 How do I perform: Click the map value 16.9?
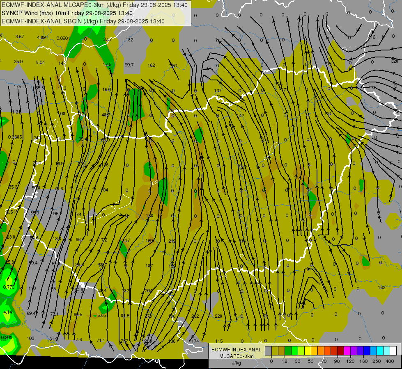coord(60,163)
